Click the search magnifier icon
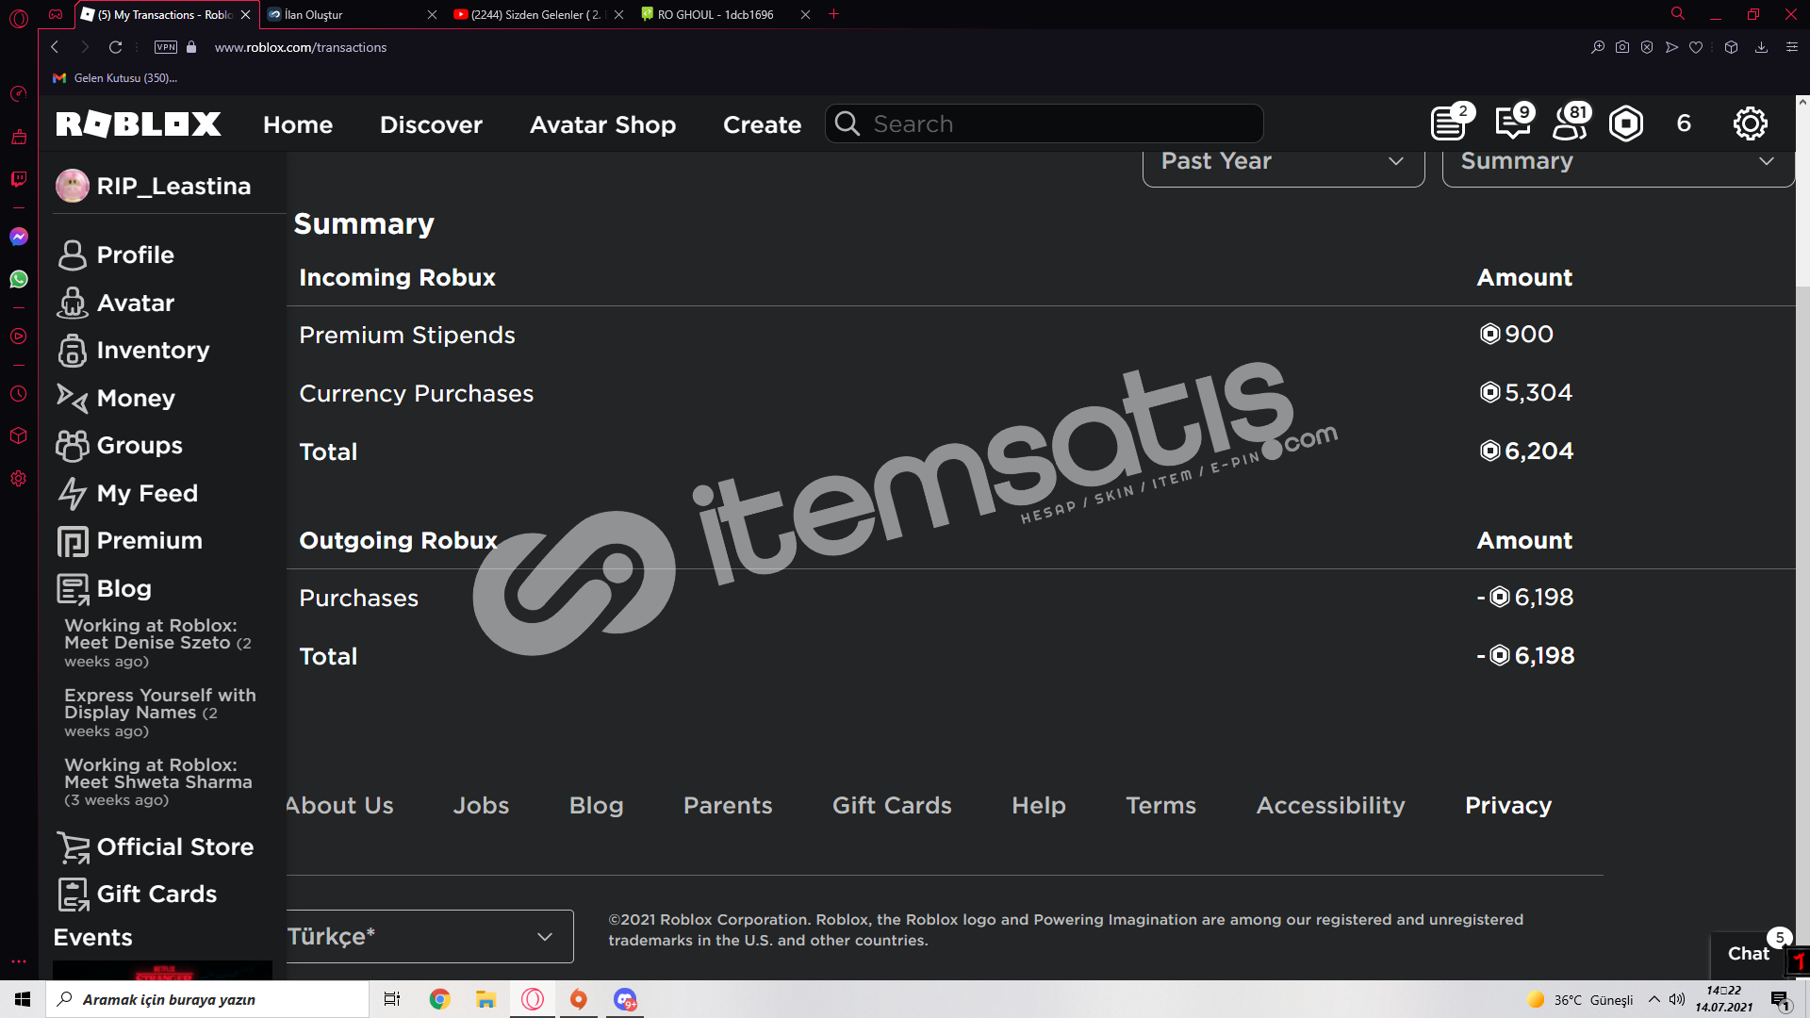Viewport: 1810px width, 1018px height. (847, 123)
